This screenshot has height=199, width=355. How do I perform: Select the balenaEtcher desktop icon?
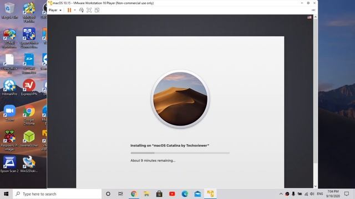[29, 139]
